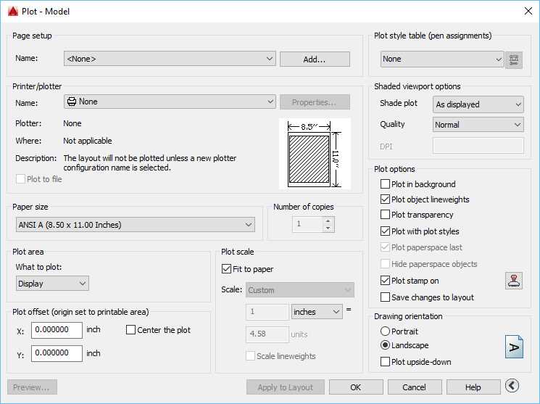Click the Number of copies field
This screenshot has height=404, width=540.
coord(308,224)
